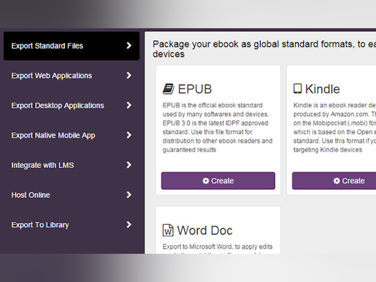
Task: Click the Kindle tablet icon
Action: pyautogui.click(x=298, y=88)
